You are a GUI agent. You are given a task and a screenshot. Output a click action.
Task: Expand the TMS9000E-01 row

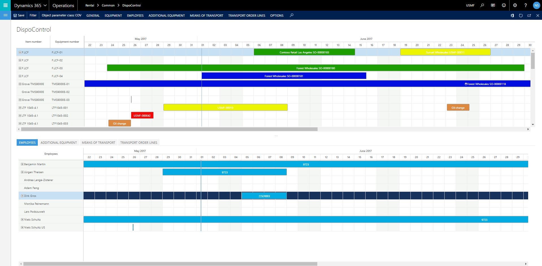[20, 84]
